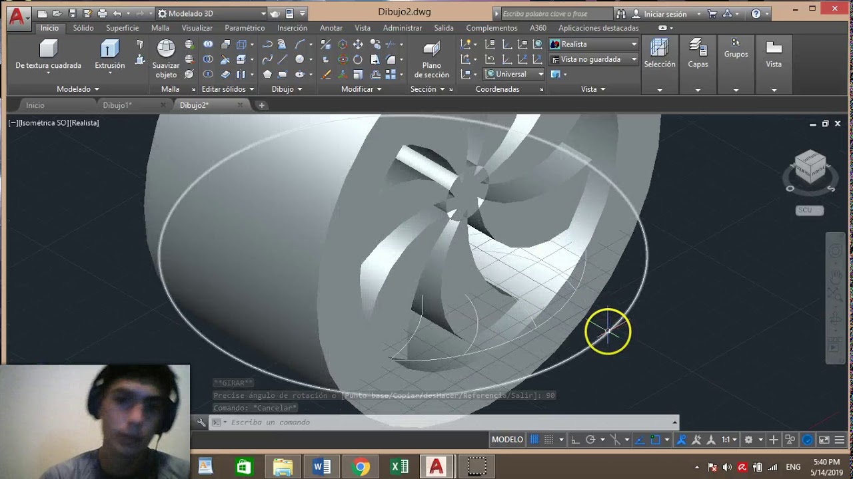The width and height of the screenshot is (853, 479).
Task: Toggle 2D object snap in status bar
Action: point(654,440)
